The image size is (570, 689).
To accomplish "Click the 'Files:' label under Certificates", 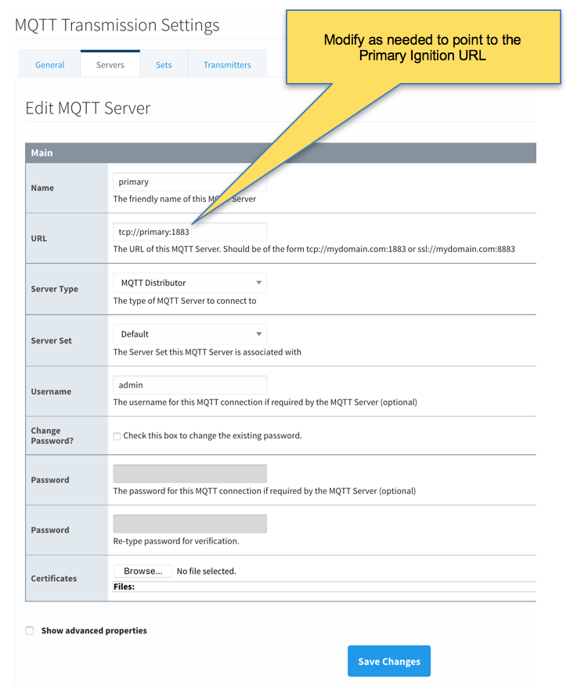I will [124, 586].
